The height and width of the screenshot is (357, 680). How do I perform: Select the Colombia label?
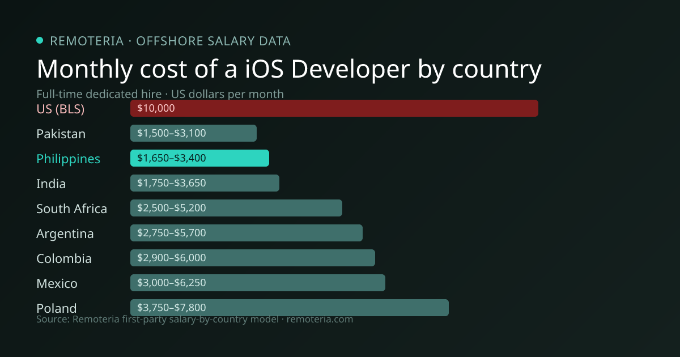click(x=64, y=258)
